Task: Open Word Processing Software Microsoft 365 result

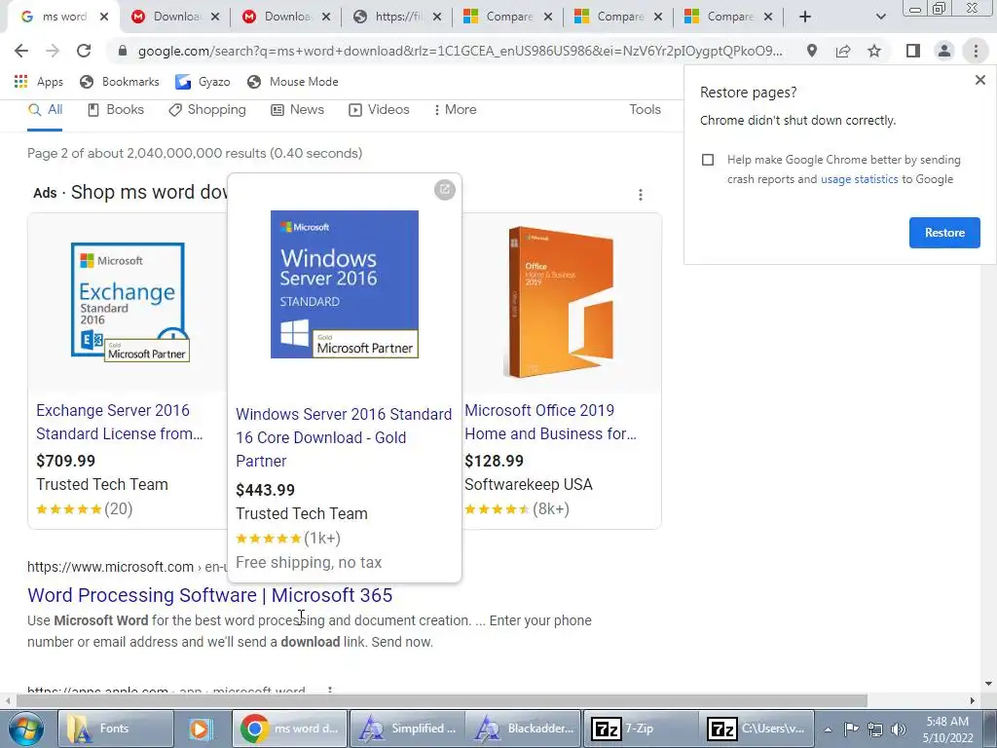Action: click(x=210, y=595)
